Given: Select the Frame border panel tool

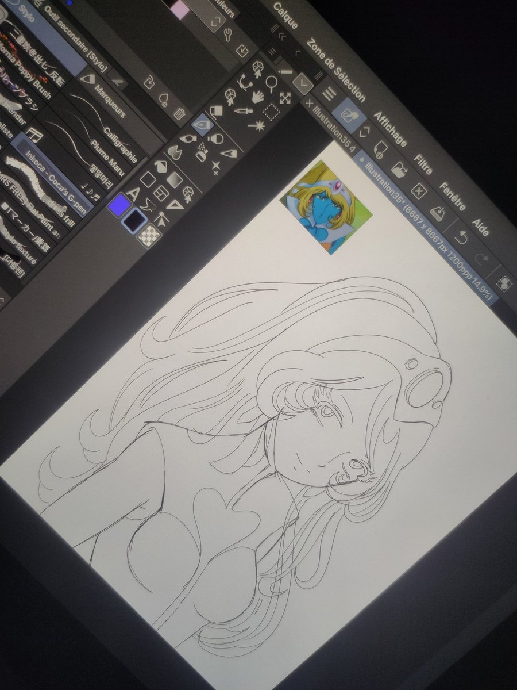Looking at the screenshot, I should [x=161, y=194].
